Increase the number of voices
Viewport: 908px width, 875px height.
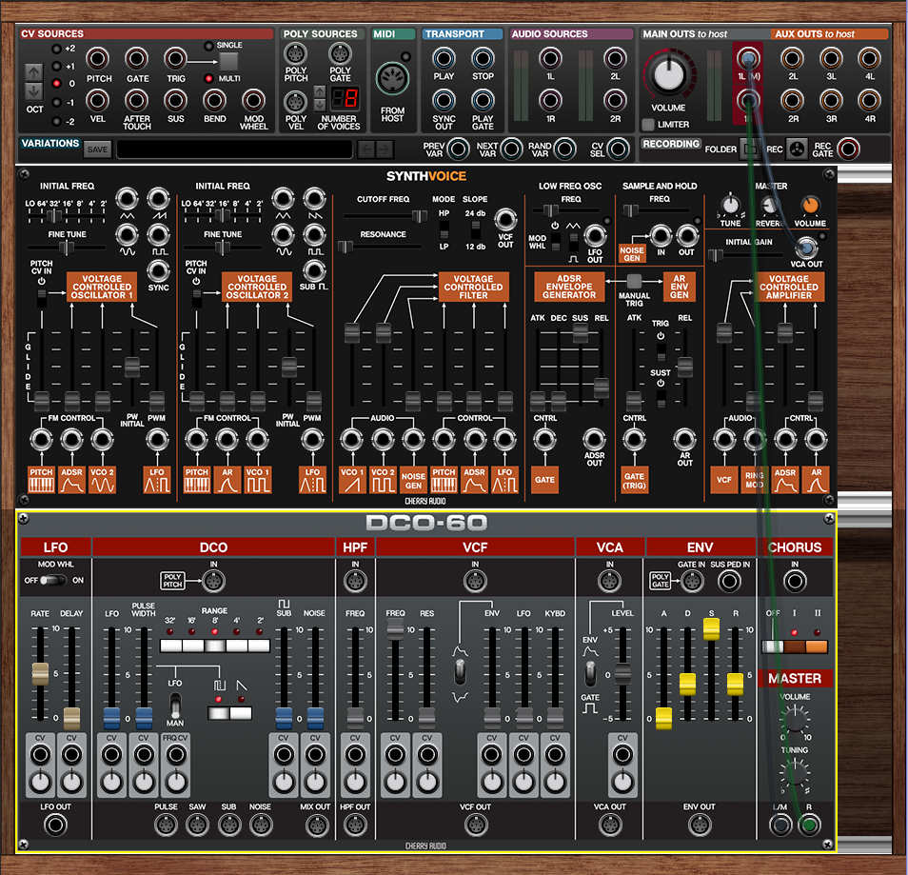pos(320,91)
